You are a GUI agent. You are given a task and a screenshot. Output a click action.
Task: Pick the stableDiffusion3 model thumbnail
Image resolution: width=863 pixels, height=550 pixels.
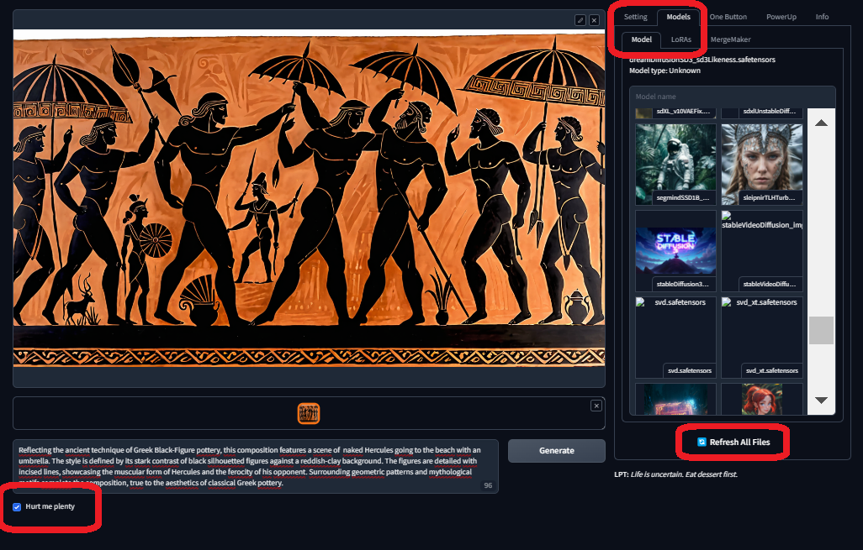coord(676,250)
